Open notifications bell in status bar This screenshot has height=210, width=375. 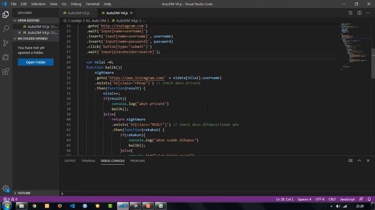[369, 199]
